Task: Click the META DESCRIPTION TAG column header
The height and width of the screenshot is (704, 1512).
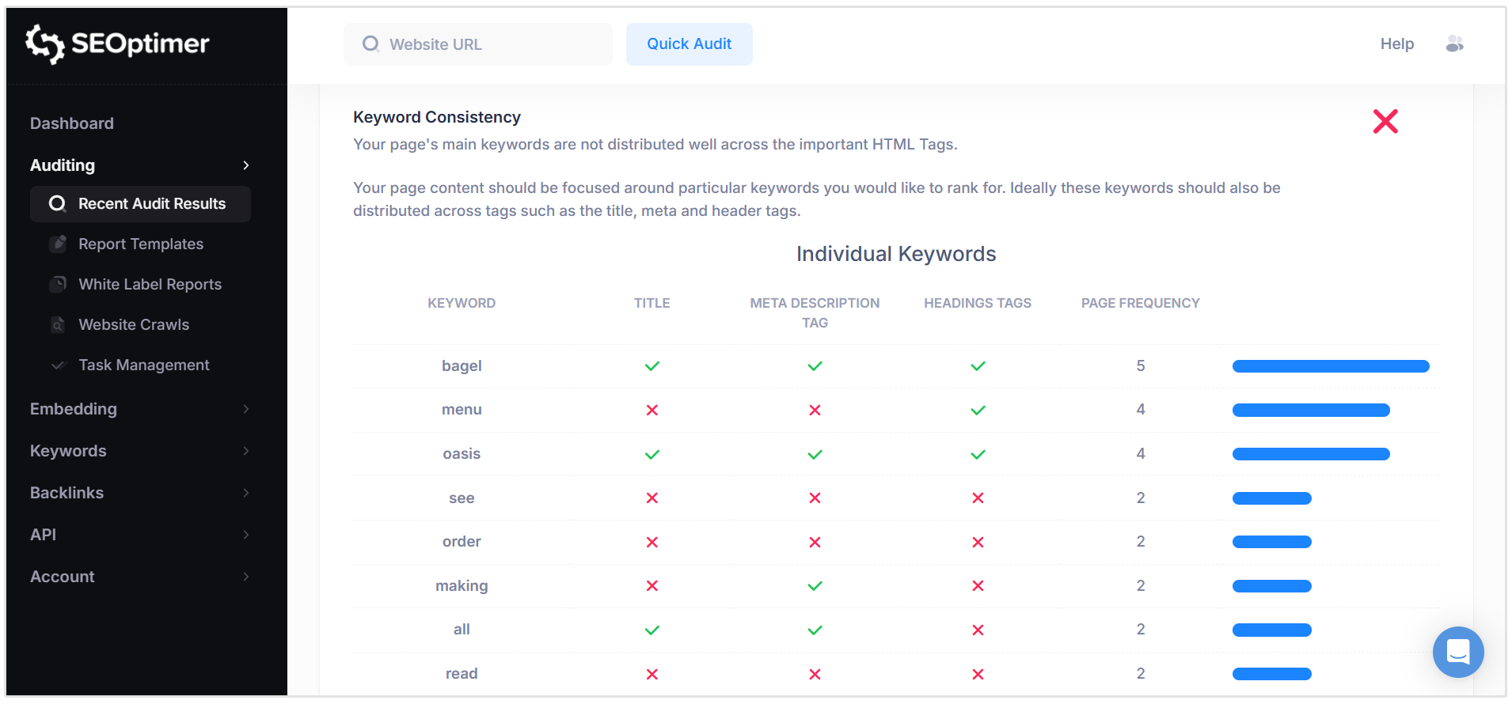Action: coord(815,312)
